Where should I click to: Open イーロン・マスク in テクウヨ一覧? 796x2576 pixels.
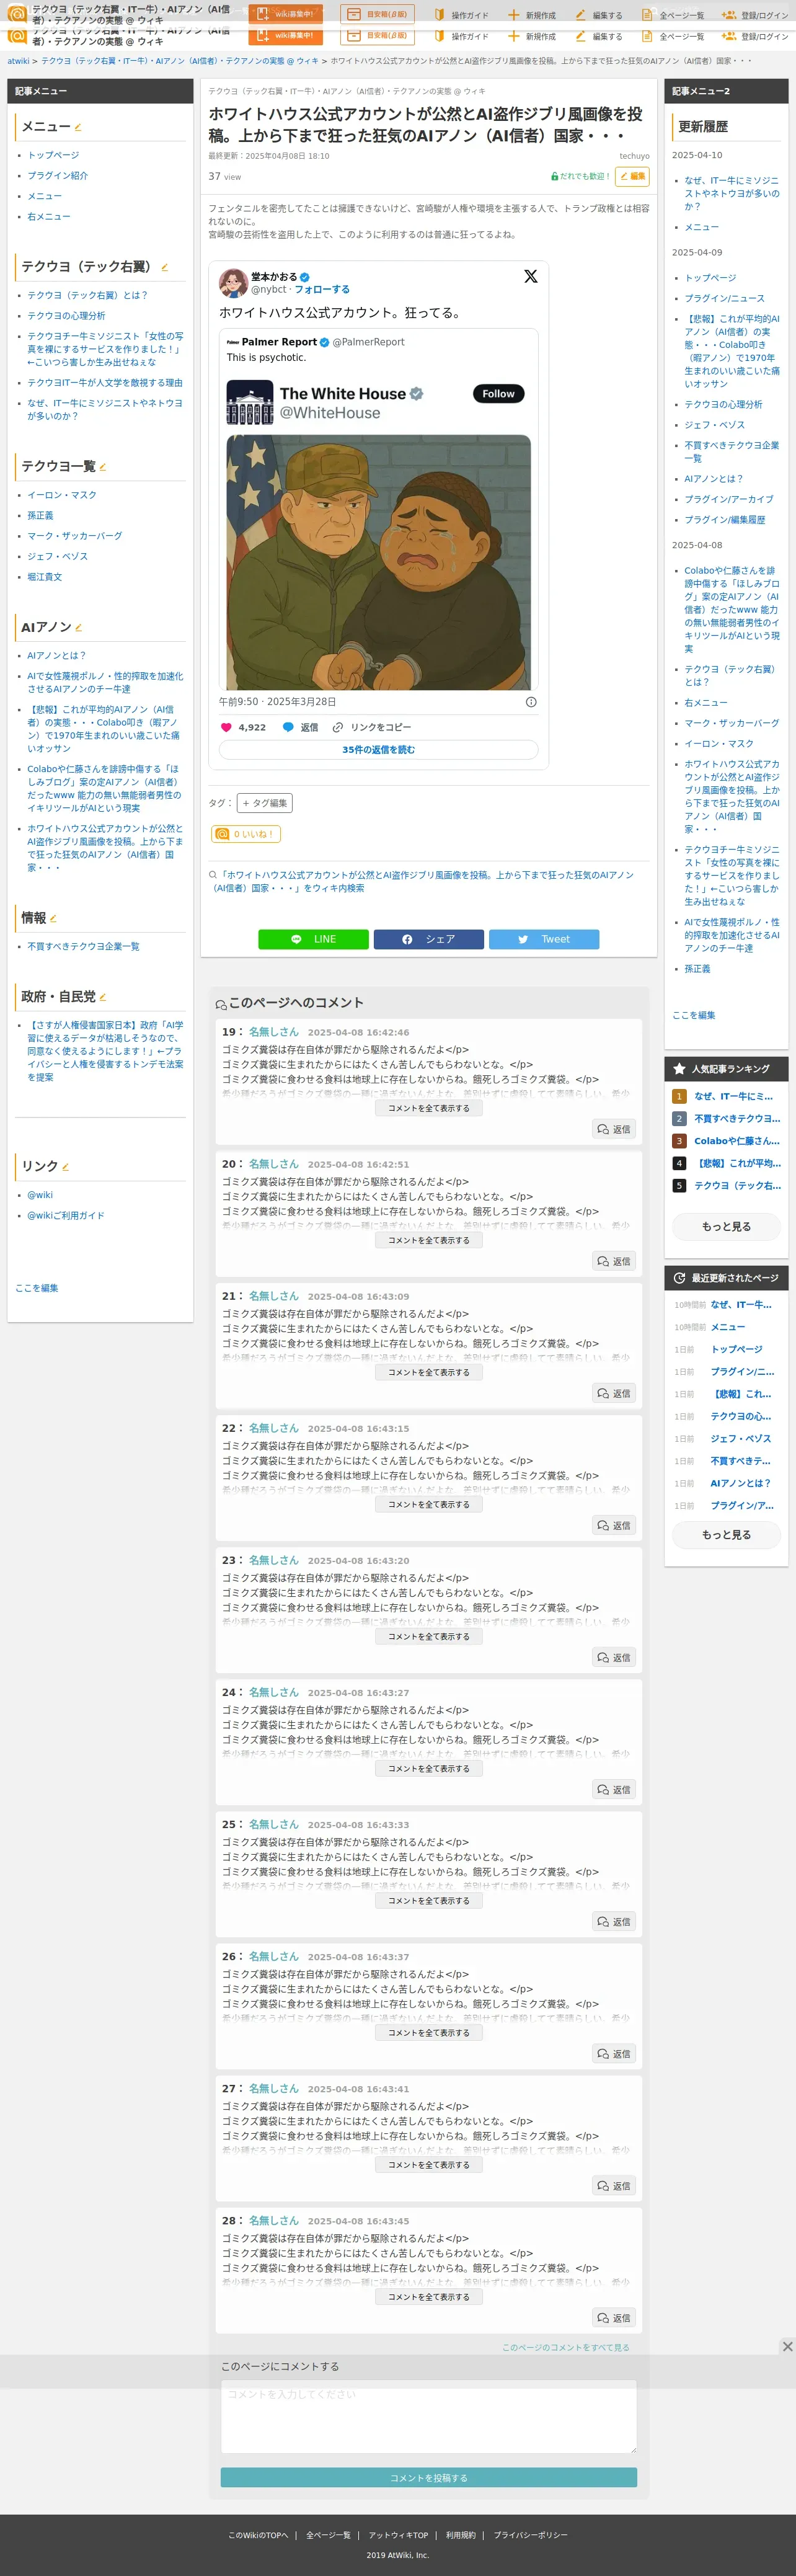click(x=62, y=495)
